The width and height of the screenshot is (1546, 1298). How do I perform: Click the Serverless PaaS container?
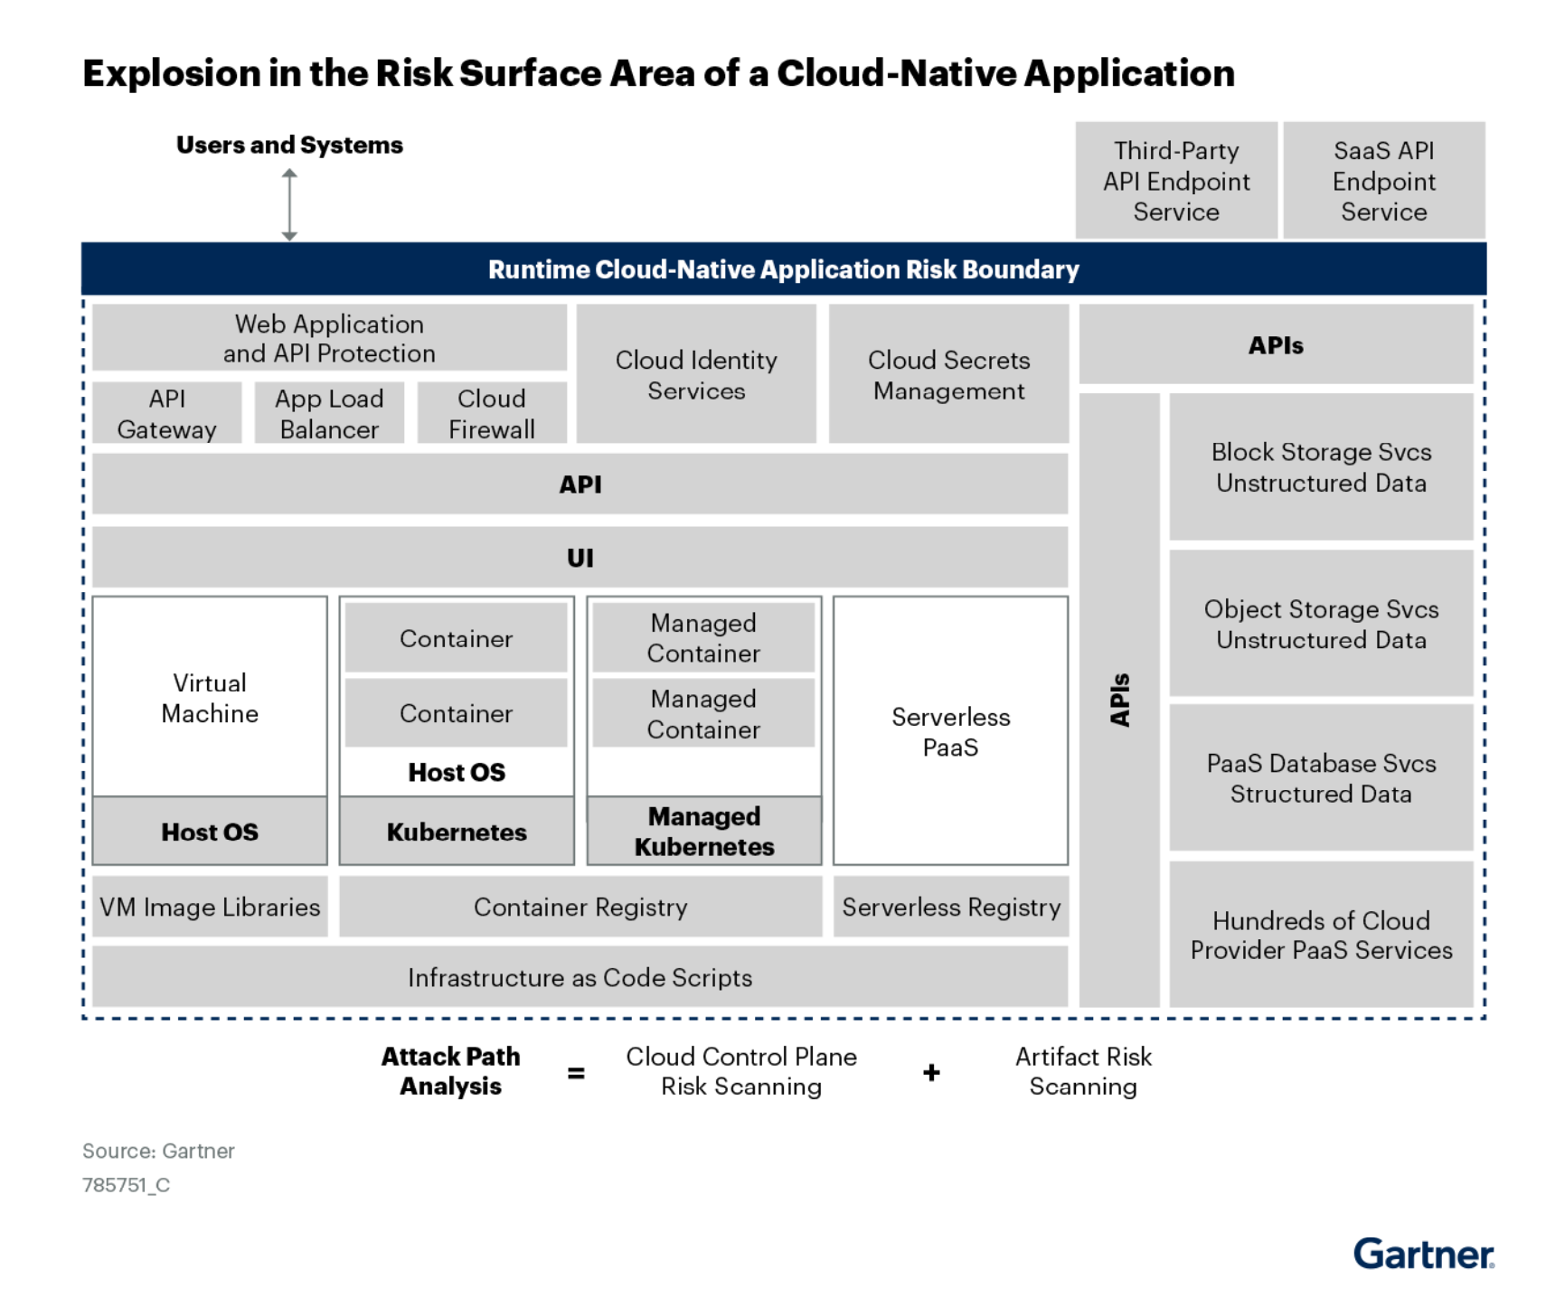949,730
